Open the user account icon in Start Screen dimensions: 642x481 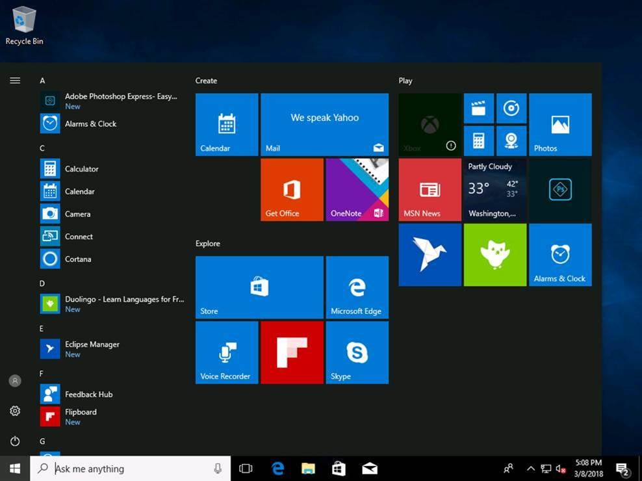coord(15,381)
